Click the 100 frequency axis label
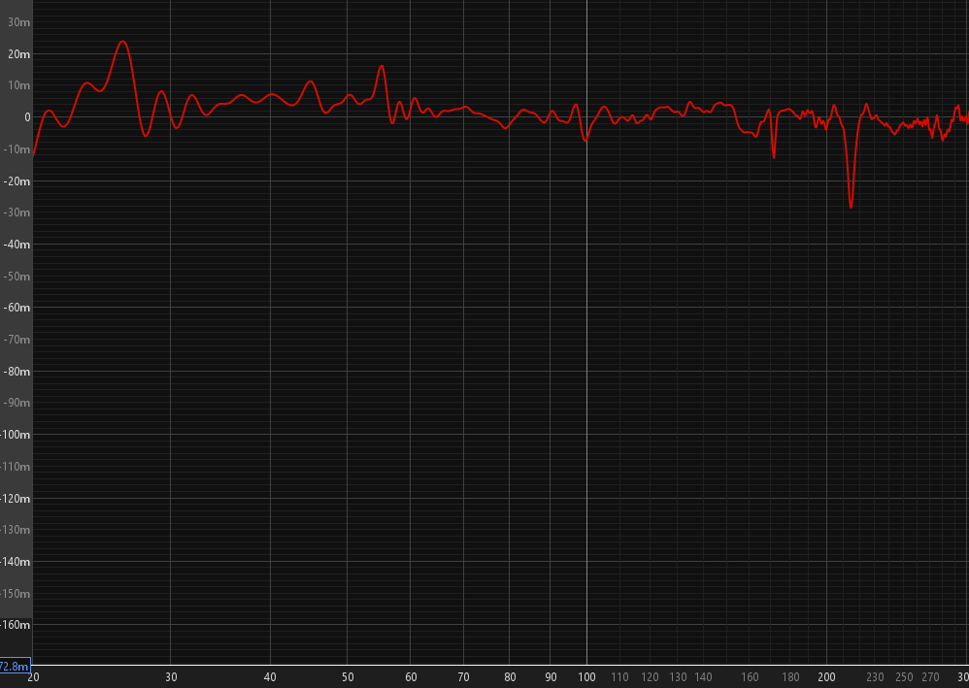 point(587,677)
